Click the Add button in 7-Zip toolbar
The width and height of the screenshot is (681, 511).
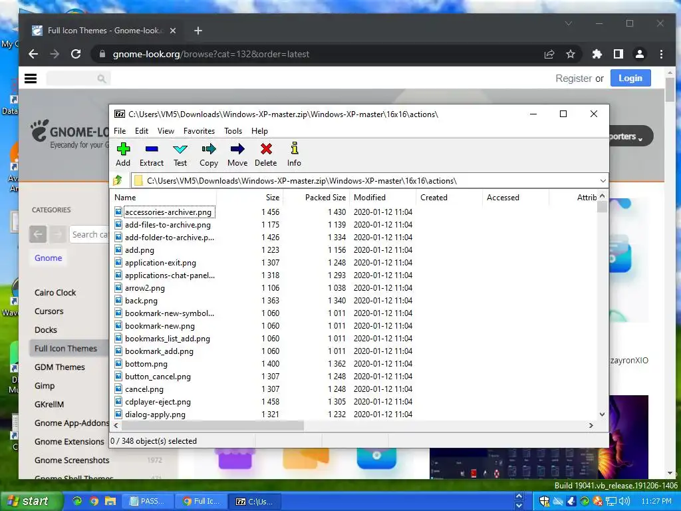(123, 154)
